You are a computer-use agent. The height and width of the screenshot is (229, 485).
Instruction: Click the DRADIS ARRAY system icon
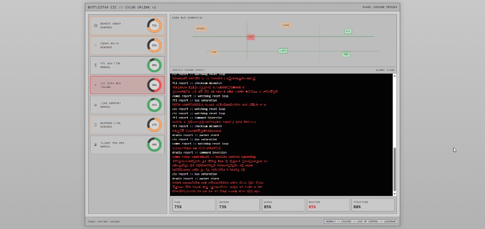pyautogui.click(x=96, y=25)
